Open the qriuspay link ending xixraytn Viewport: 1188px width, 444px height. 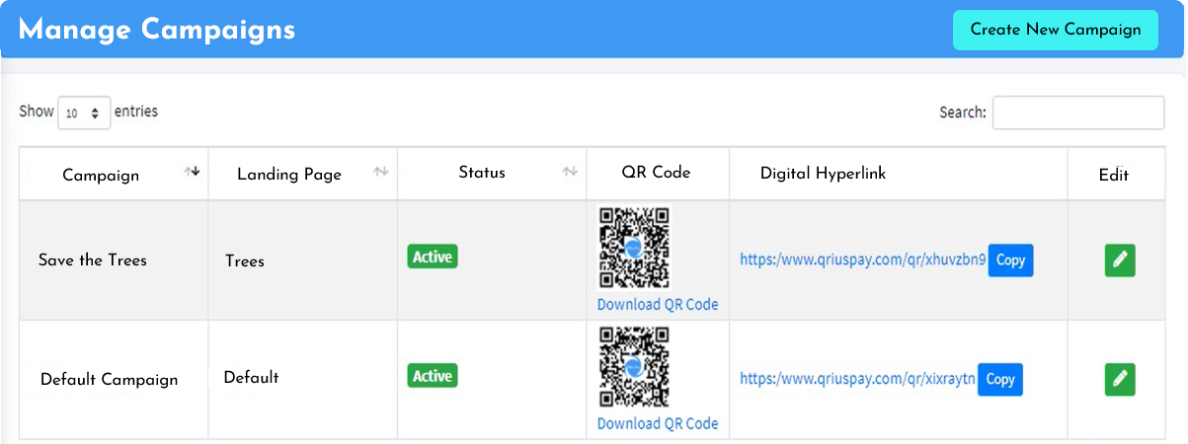(x=857, y=379)
